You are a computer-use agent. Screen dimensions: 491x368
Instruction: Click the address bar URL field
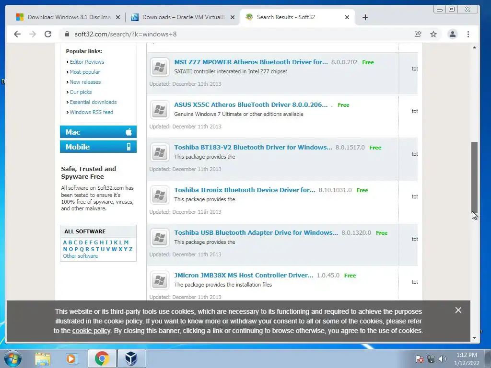[238, 34]
